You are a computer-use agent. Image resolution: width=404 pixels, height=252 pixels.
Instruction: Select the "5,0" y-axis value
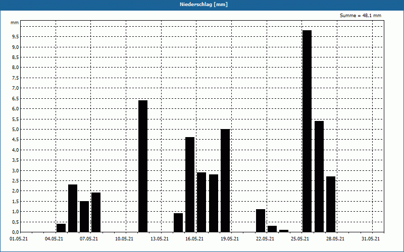tap(16, 130)
